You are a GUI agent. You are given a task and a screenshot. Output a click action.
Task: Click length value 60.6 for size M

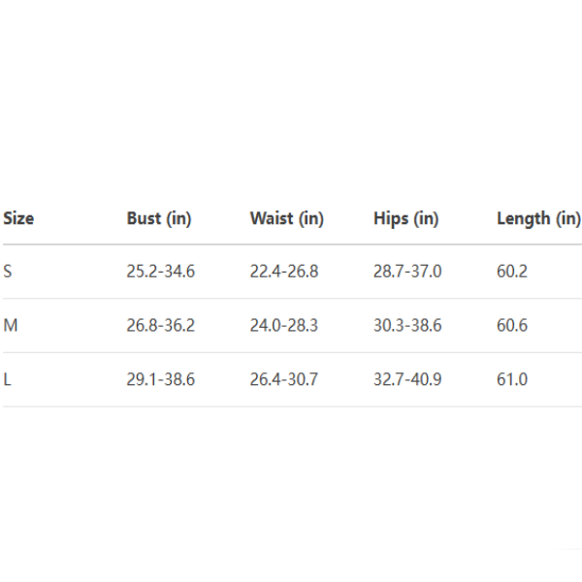coord(512,326)
